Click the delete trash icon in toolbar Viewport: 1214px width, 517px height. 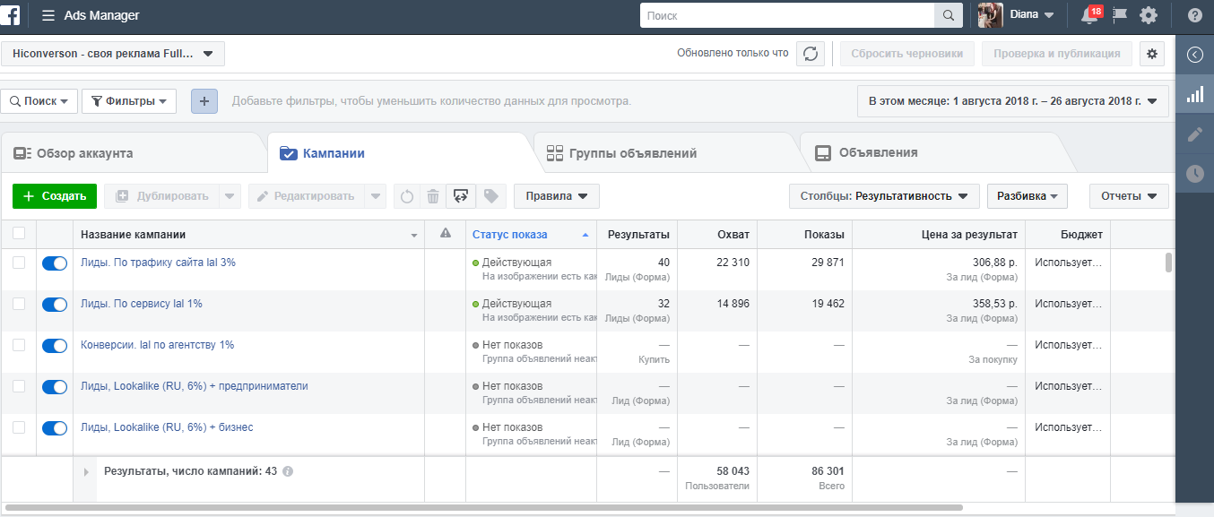[432, 196]
